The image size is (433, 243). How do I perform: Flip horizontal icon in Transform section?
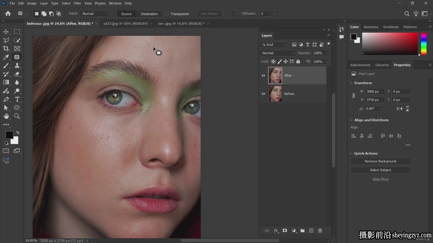click(400, 109)
